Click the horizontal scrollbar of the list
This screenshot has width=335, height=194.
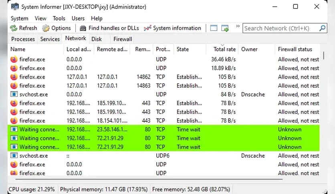(149, 179)
